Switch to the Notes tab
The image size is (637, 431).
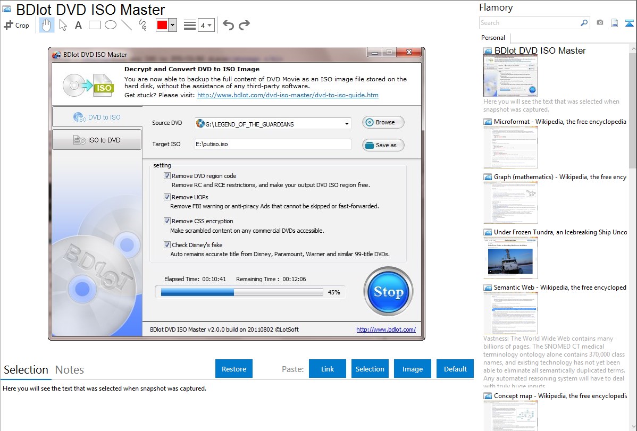tap(70, 370)
